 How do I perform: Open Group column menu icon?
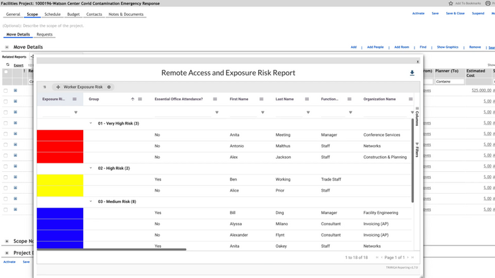click(140, 99)
